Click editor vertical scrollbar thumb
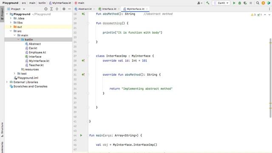The width and height of the screenshot is (272, 153). (270, 78)
